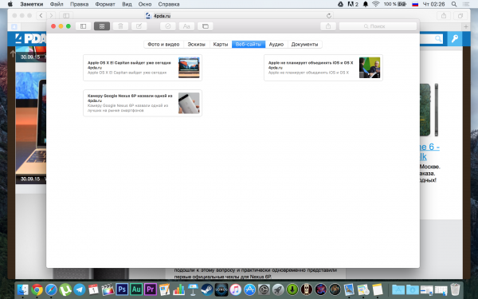Image resolution: width=478 pixels, height=299 pixels.
Task: Show the Документы tab
Action: coord(304,44)
